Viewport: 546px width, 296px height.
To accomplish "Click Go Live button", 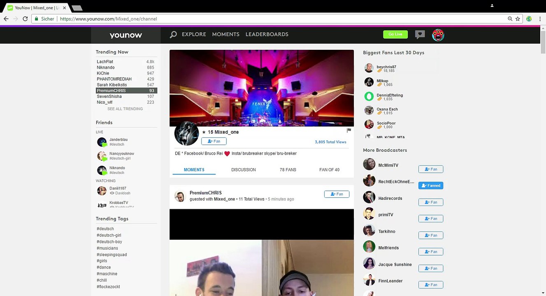I will (x=395, y=35).
